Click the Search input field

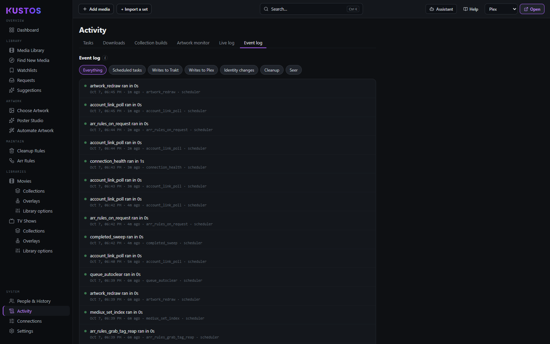pos(311,9)
